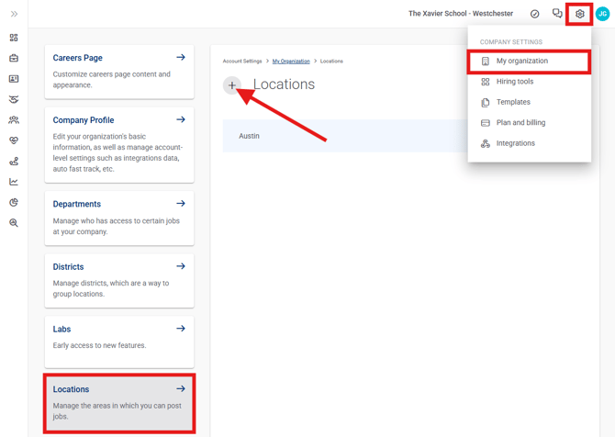The width and height of the screenshot is (615, 437).
Task: Open the handshake icon in sidebar
Action: point(14,99)
